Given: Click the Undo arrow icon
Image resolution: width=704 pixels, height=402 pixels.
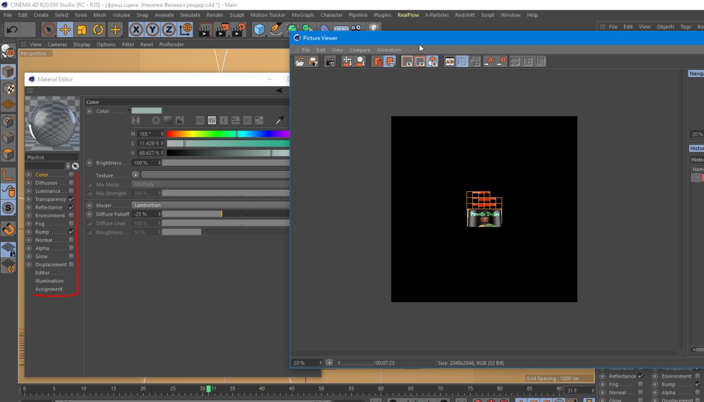Looking at the screenshot, I should (x=12, y=30).
